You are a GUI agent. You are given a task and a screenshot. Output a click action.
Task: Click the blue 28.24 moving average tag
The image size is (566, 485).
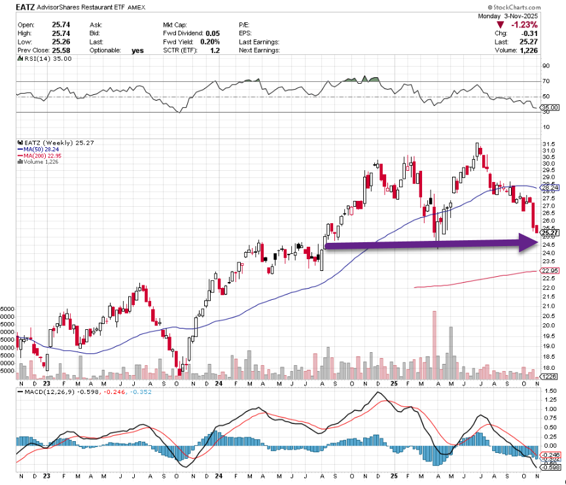click(548, 187)
